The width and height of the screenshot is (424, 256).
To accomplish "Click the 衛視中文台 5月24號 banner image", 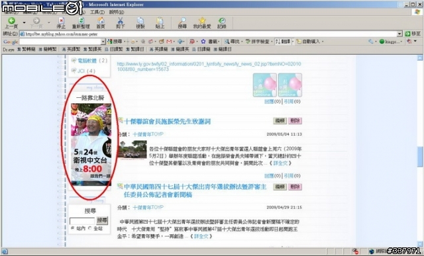I will pos(91,144).
